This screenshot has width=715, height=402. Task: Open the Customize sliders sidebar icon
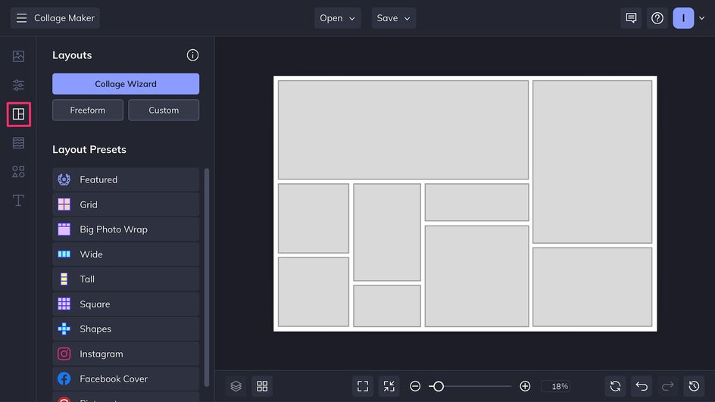point(18,85)
